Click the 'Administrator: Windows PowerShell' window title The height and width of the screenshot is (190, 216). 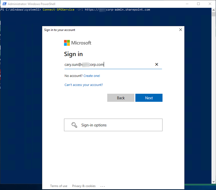click(31, 4)
